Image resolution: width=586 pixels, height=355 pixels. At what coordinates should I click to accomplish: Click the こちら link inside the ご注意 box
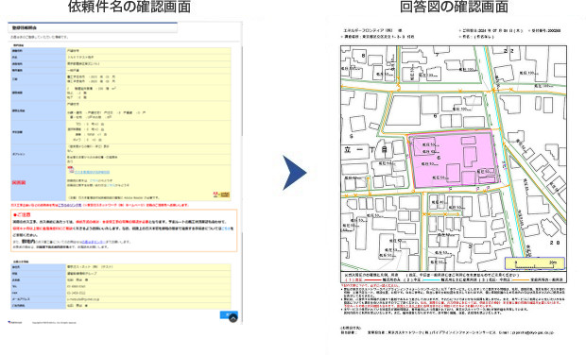227,228
